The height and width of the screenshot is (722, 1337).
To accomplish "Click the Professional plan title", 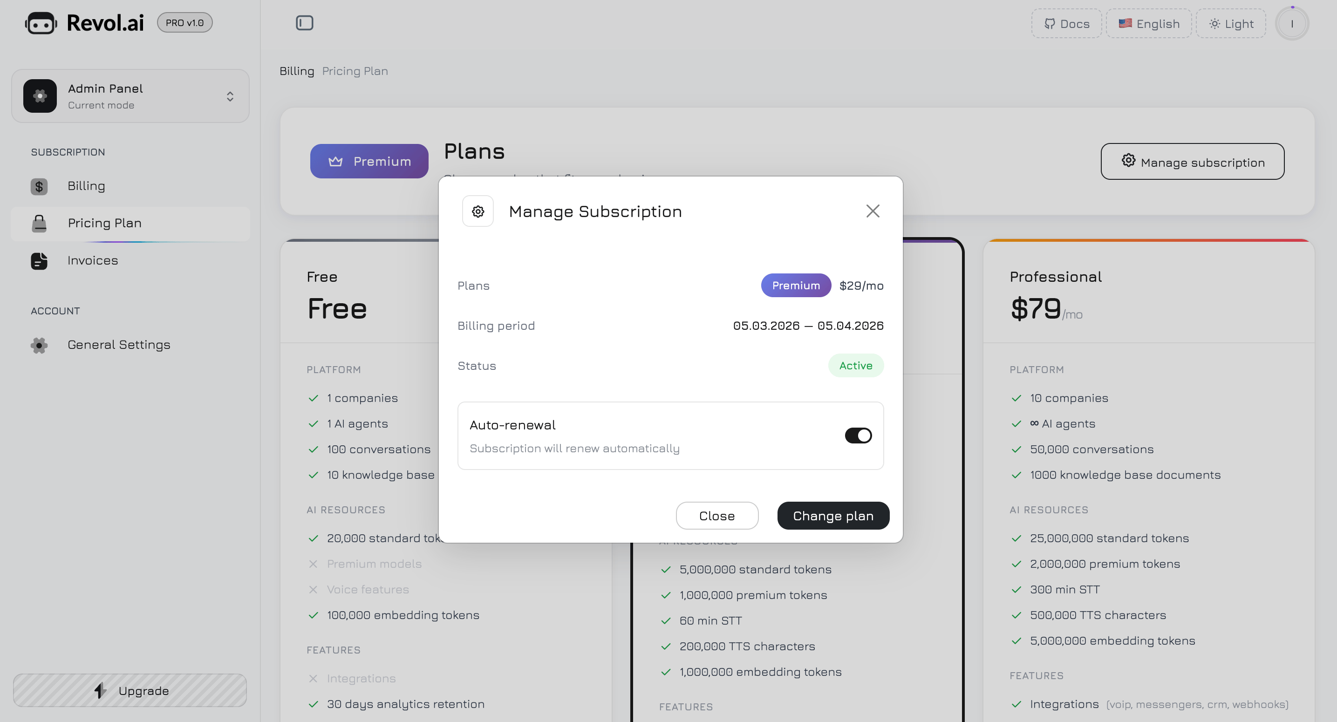I will [x=1056, y=277].
